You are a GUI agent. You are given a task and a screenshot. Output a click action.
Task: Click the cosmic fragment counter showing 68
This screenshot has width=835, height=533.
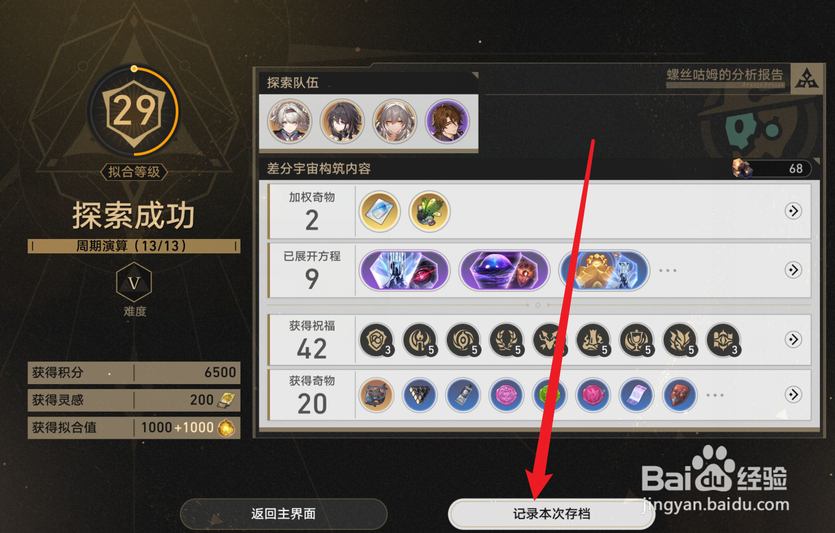[772, 168]
